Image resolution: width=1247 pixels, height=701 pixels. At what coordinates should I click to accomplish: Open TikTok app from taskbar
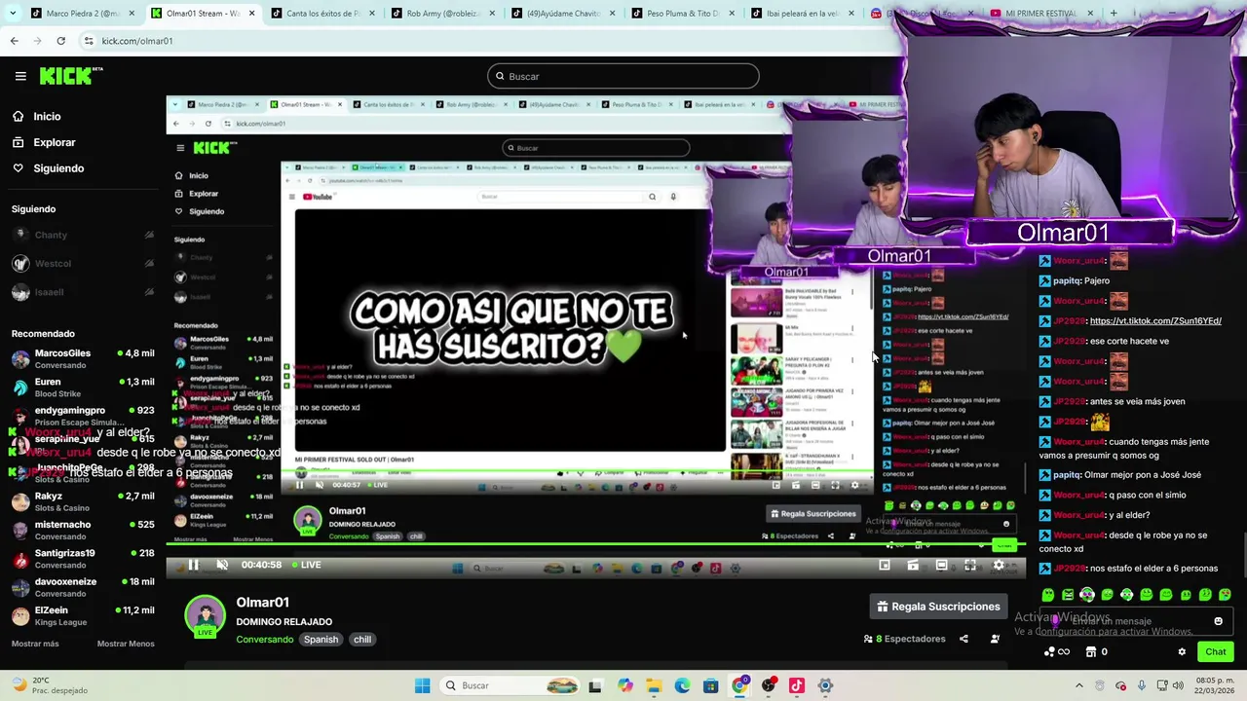[796, 685]
